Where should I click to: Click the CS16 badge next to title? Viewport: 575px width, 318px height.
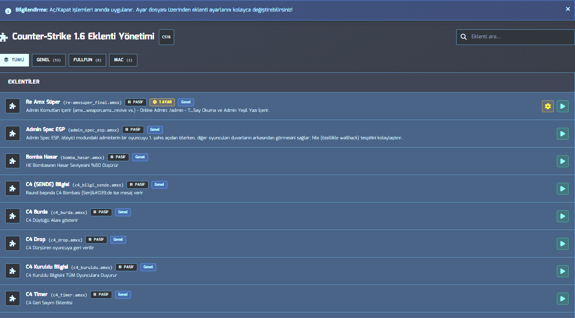(166, 37)
